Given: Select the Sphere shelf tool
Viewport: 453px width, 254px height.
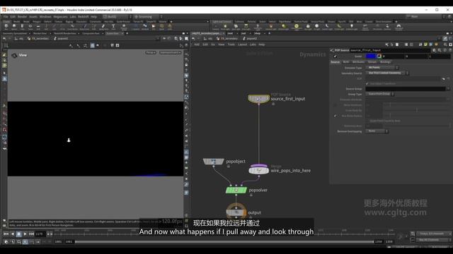Looking at the screenshot, I should tap(14, 27).
